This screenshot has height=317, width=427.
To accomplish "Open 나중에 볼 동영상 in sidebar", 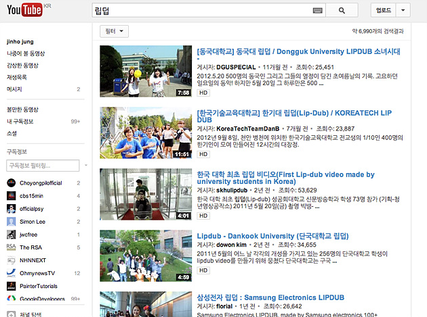I will pos(26,54).
